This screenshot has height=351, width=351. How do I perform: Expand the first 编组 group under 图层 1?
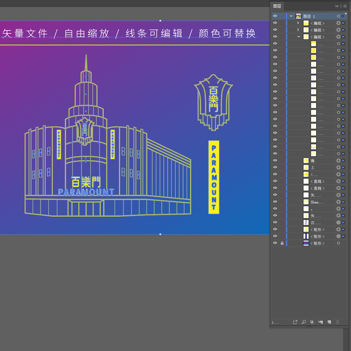298,23
